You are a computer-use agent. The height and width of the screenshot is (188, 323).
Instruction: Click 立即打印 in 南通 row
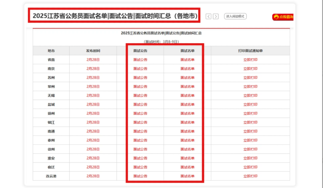(x=250, y=131)
